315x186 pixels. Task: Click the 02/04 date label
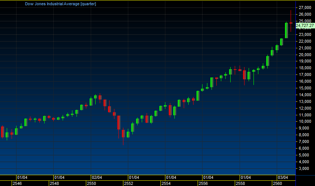(97, 178)
